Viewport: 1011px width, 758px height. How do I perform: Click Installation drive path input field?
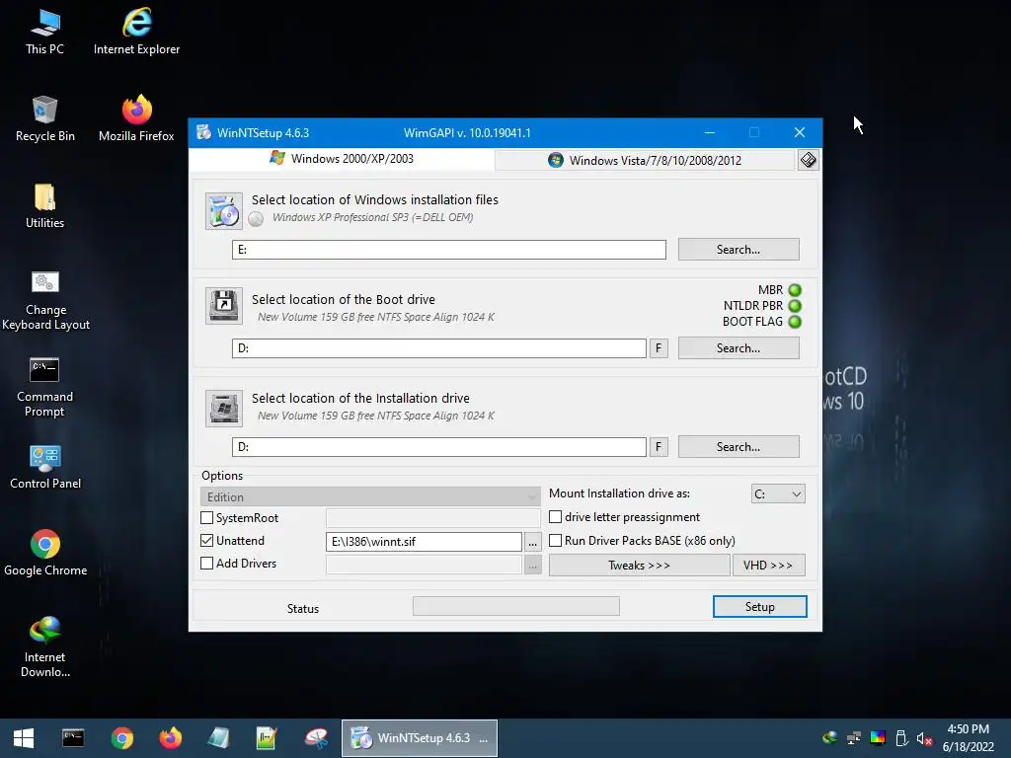coord(439,447)
